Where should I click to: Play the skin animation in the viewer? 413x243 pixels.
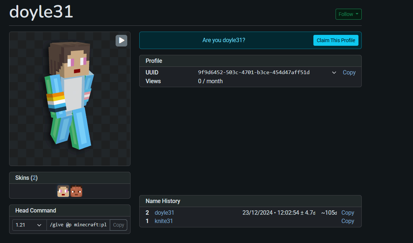point(121,41)
